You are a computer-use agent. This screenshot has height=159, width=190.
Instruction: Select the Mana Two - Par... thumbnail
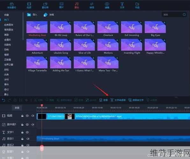(108, 63)
